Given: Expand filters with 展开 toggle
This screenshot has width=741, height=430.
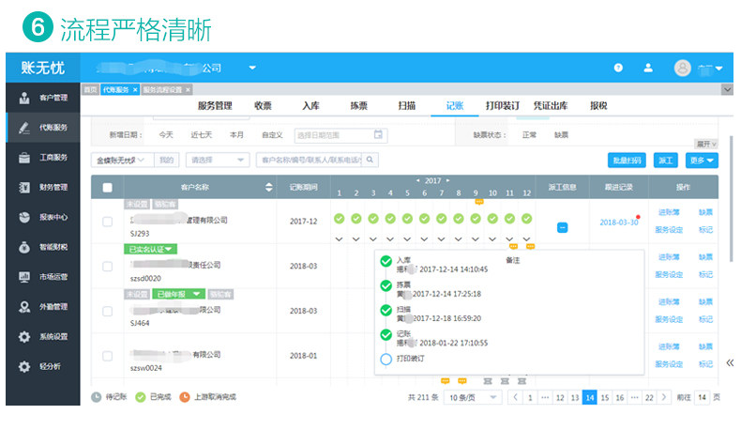Looking at the screenshot, I should pyautogui.click(x=706, y=144).
